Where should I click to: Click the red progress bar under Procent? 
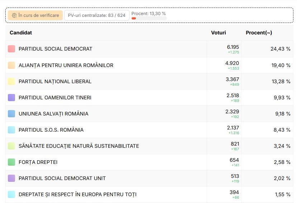pyautogui.click(x=134, y=18)
